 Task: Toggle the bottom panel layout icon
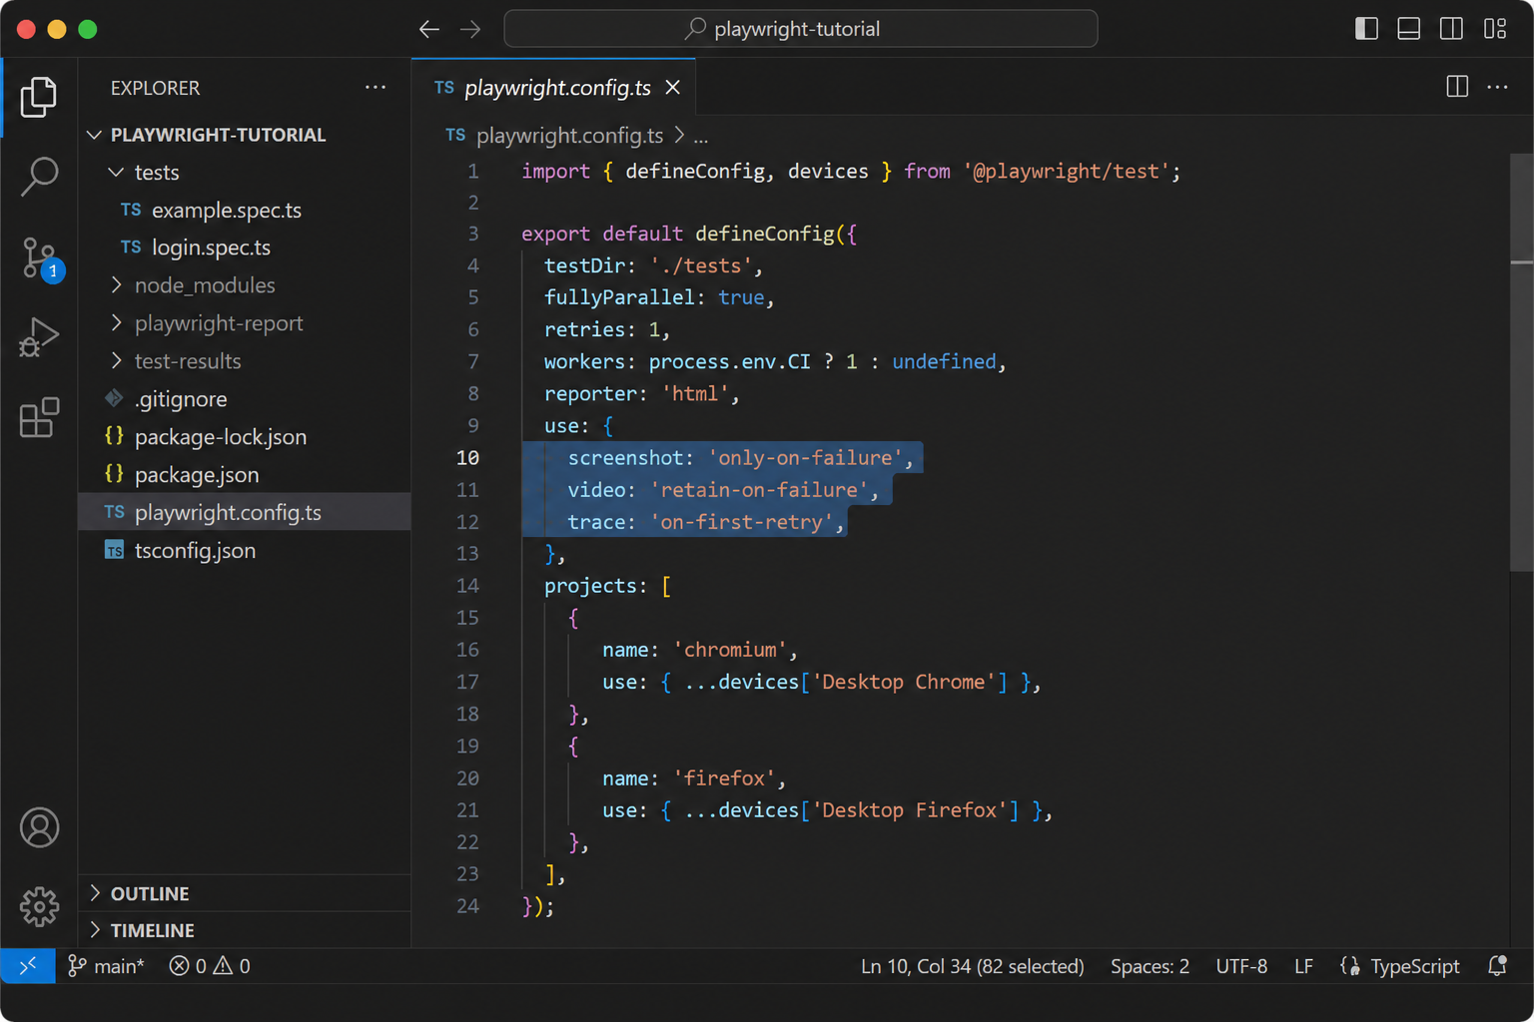click(x=1408, y=29)
